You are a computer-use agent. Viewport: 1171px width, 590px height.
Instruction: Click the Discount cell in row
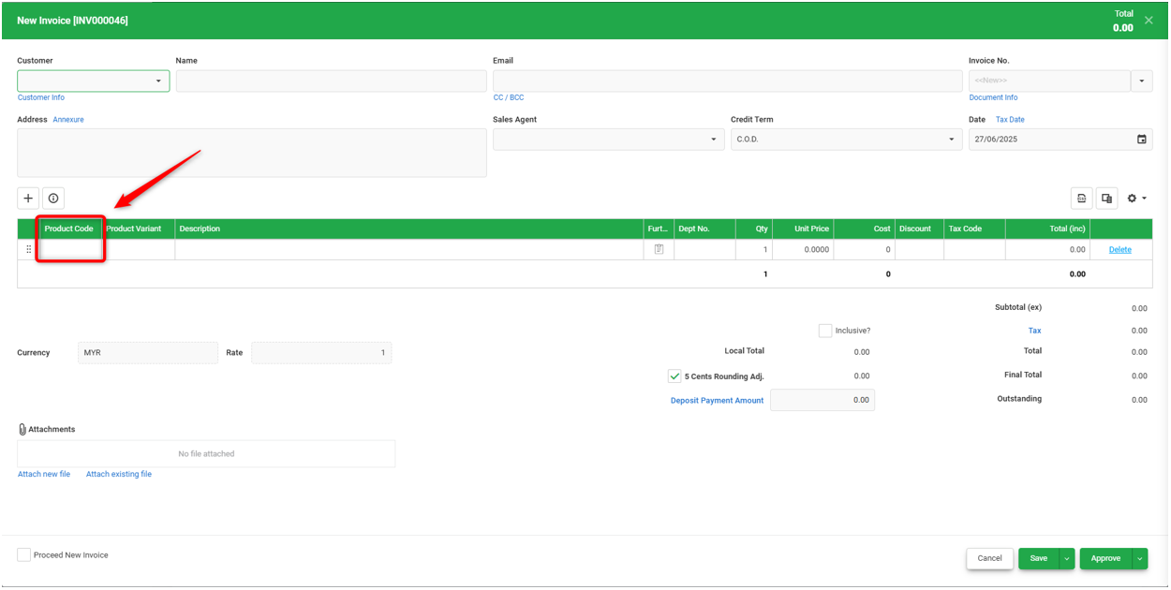point(919,250)
